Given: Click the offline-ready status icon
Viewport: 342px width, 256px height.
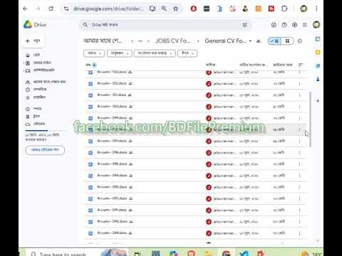Looking at the screenshot, I should pyautogui.click(x=274, y=25).
